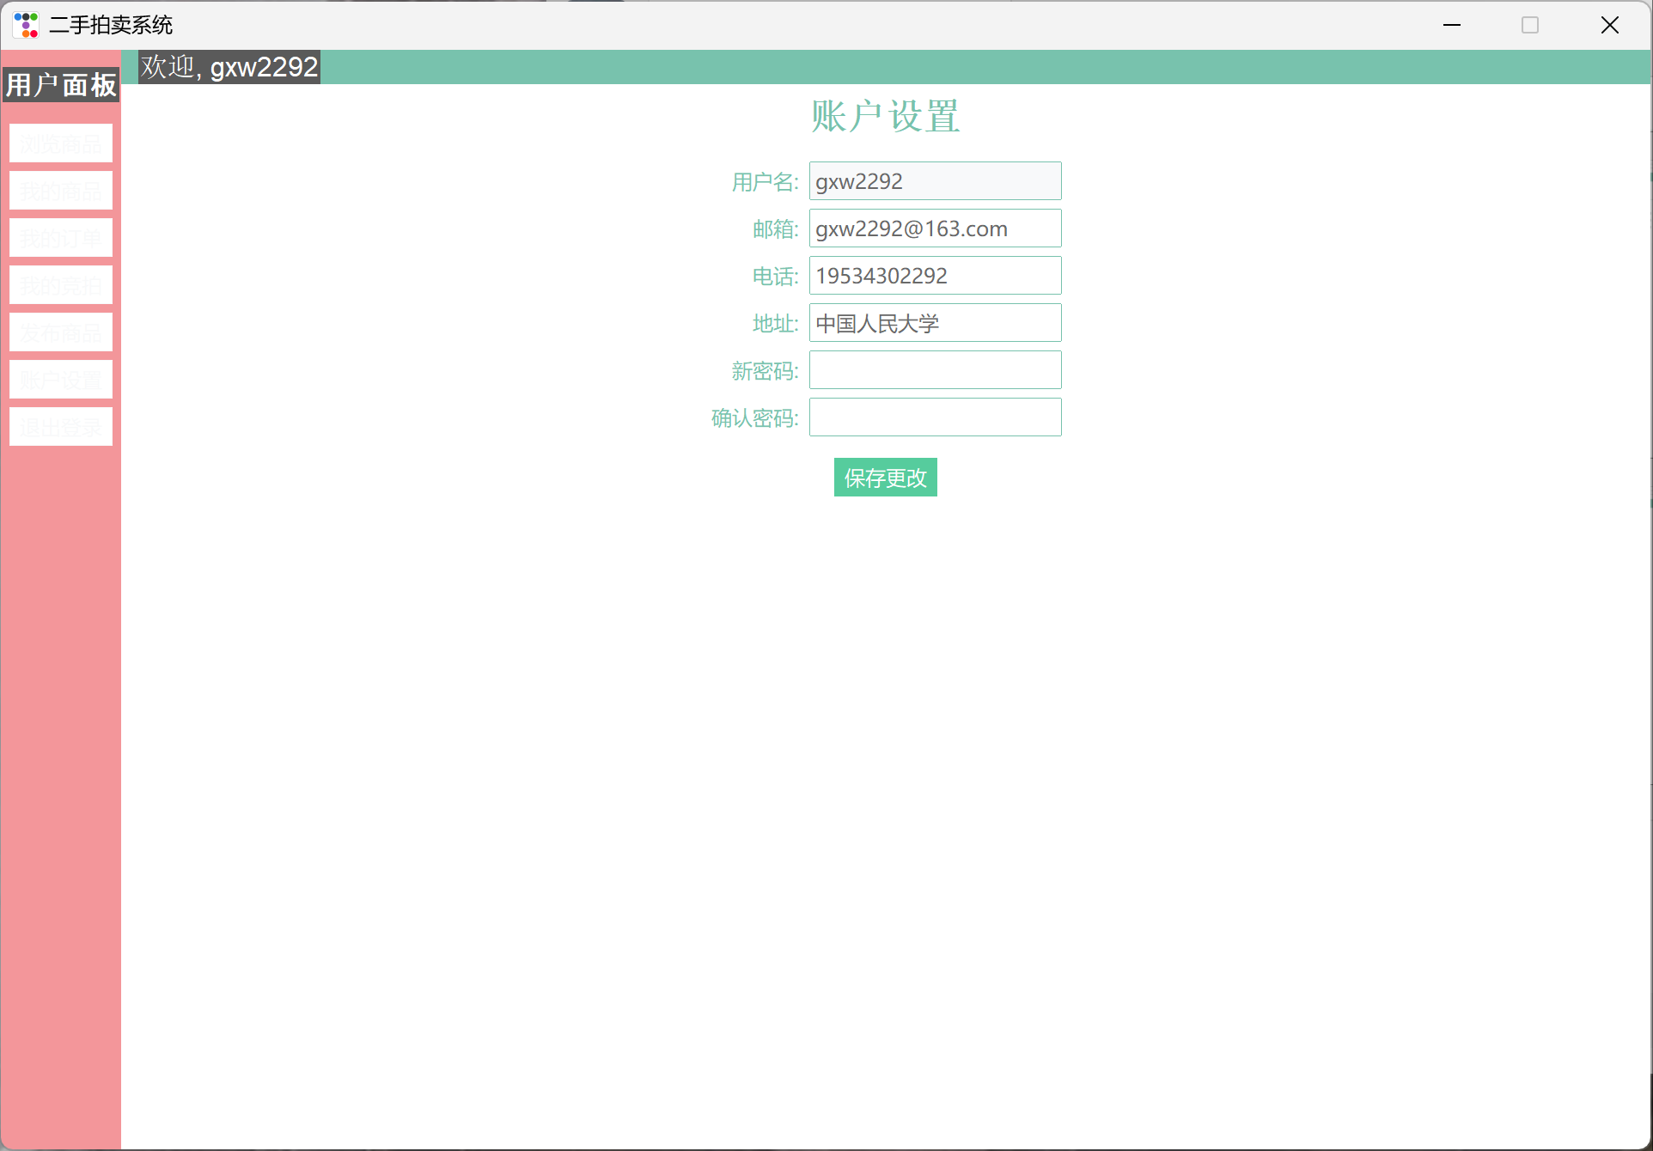Screen dimensions: 1653x1151
Task: Click 退出登录 to log out
Action: (x=61, y=427)
